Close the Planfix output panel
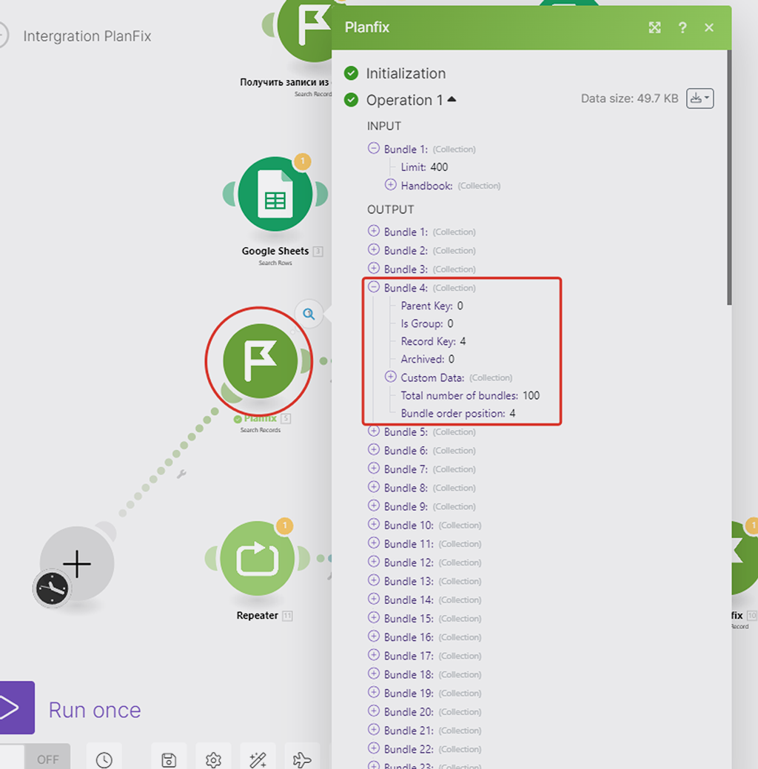 (709, 27)
